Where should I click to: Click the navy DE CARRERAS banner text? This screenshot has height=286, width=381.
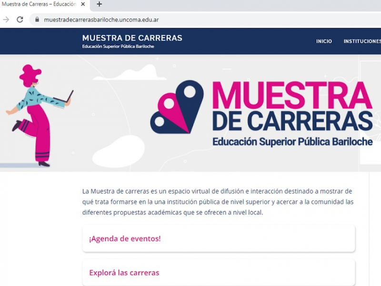(292, 122)
